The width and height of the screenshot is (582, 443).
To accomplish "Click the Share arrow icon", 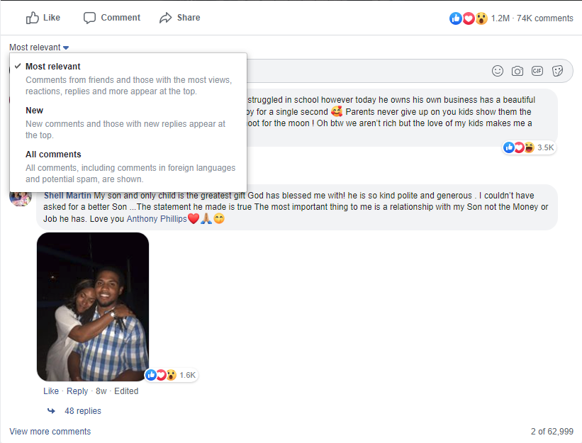I will (166, 18).
